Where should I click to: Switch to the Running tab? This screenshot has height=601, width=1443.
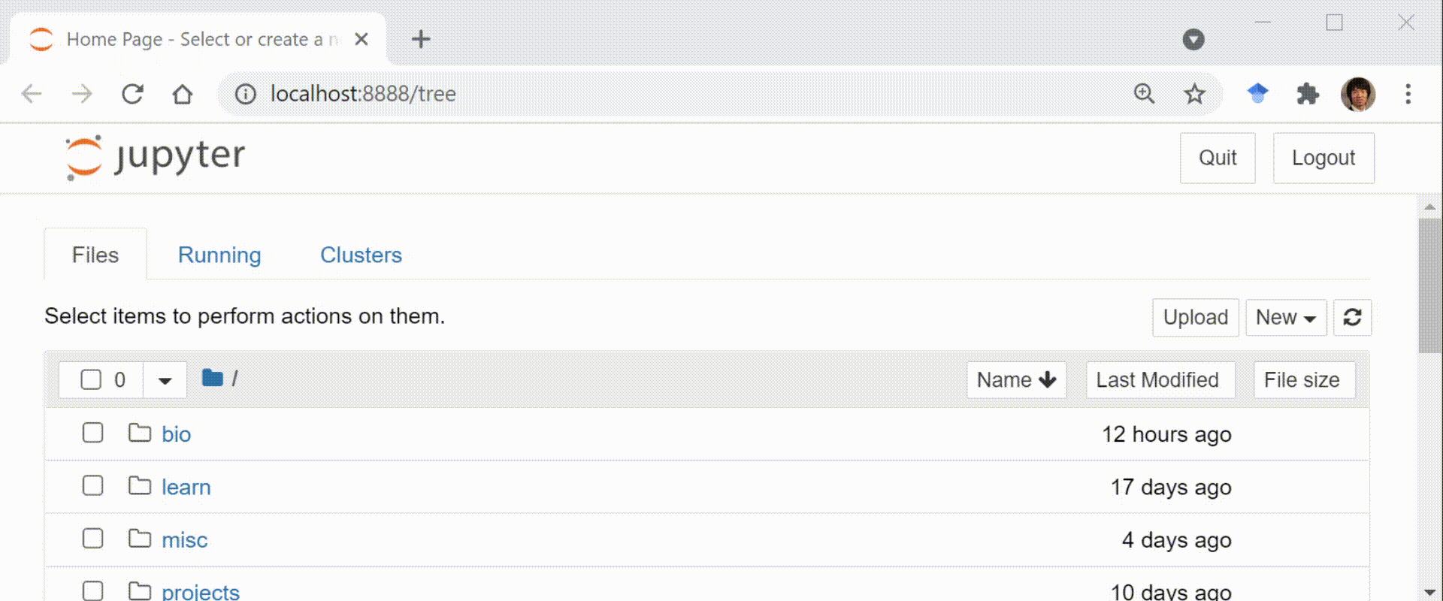[219, 255]
